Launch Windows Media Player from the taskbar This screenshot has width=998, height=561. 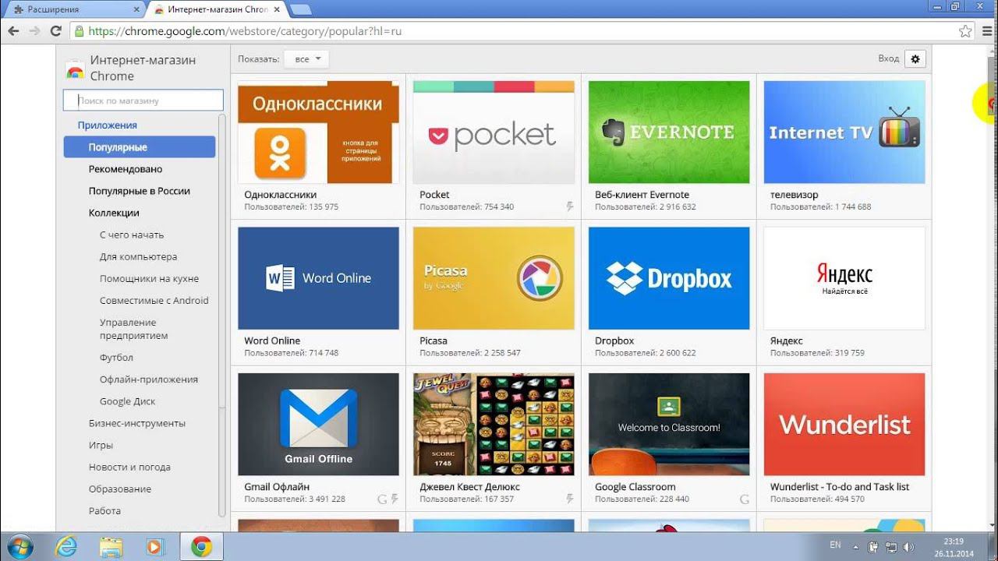tap(154, 547)
